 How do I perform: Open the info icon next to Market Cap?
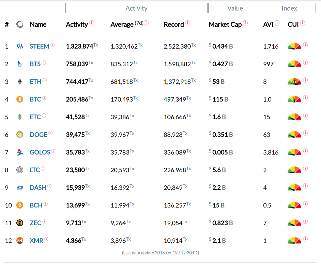pyautogui.click(x=245, y=23)
